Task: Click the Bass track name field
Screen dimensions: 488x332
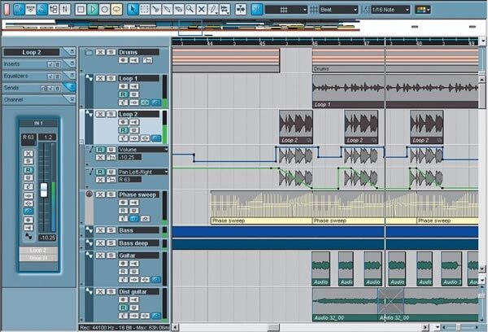Action: 138,230
